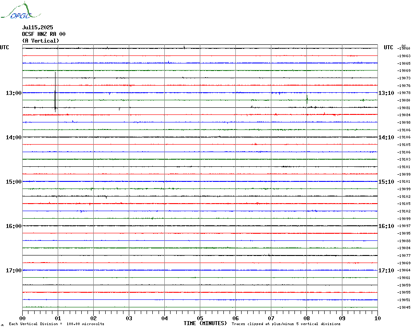Click the '03' minute axis label
Image resolution: width=413 pixels, height=330 pixels.
tap(129, 318)
